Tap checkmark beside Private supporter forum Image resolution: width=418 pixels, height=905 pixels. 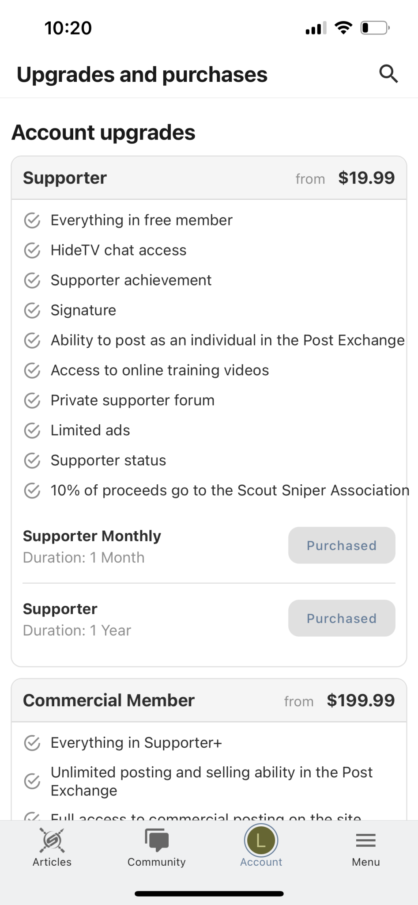[x=32, y=400]
